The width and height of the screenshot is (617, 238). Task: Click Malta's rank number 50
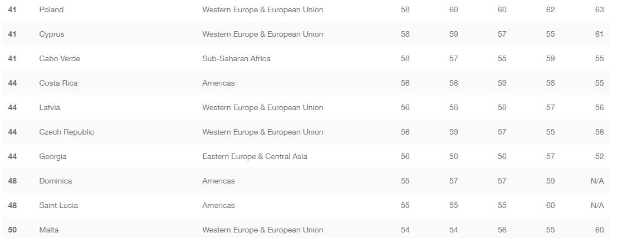12,230
